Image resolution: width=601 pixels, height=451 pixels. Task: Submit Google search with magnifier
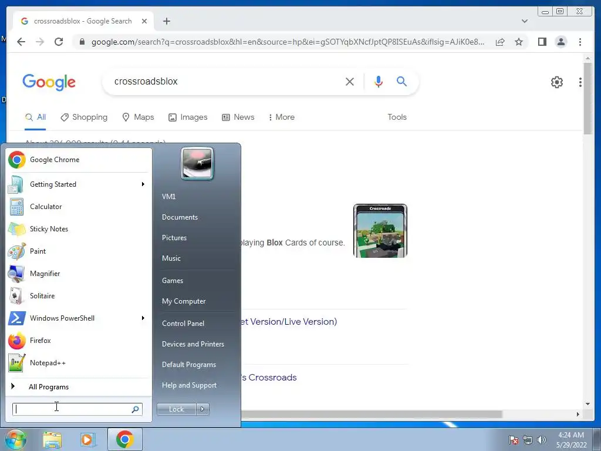pyautogui.click(x=401, y=81)
